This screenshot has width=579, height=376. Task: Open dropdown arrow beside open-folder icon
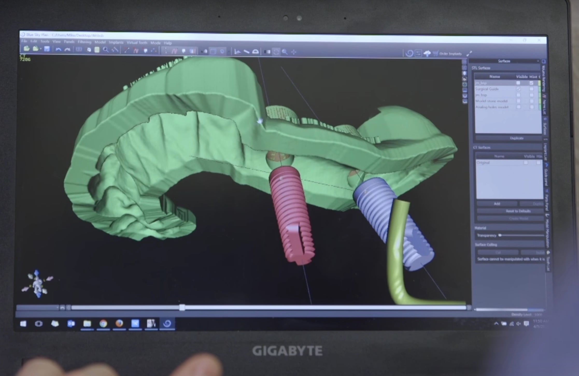pos(41,49)
